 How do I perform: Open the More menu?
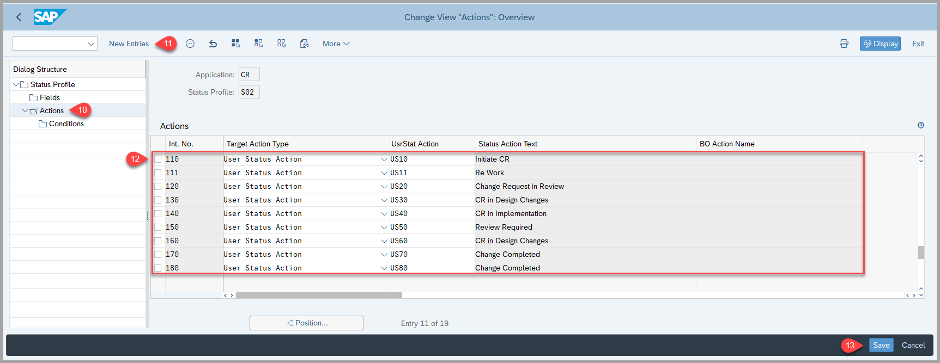[x=336, y=44]
